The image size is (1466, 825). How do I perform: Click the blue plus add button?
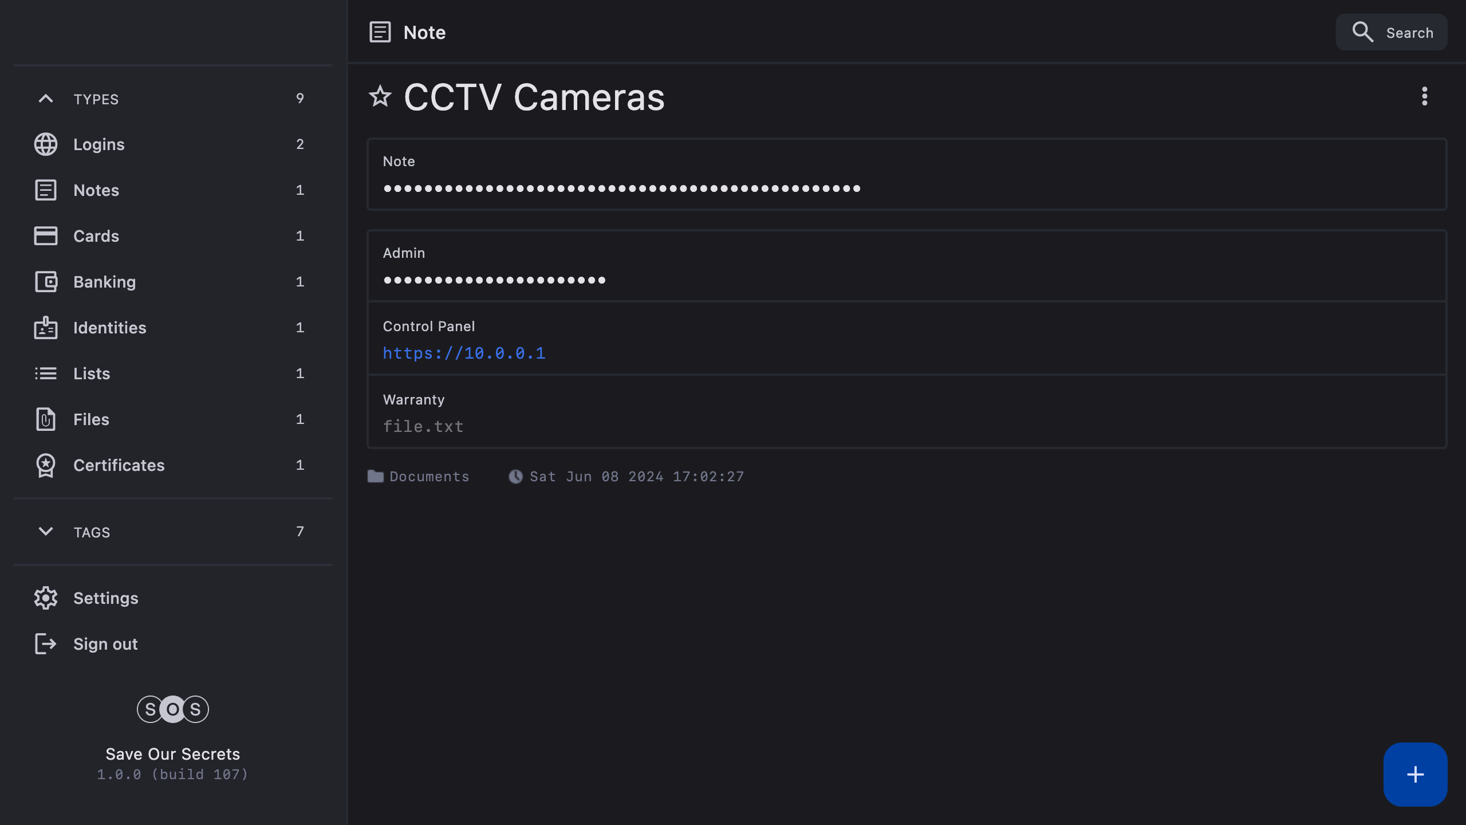(x=1415, y=774)
